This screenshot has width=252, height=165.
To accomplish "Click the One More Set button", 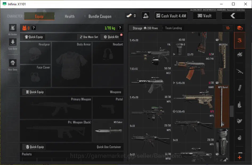I will 89,37.
